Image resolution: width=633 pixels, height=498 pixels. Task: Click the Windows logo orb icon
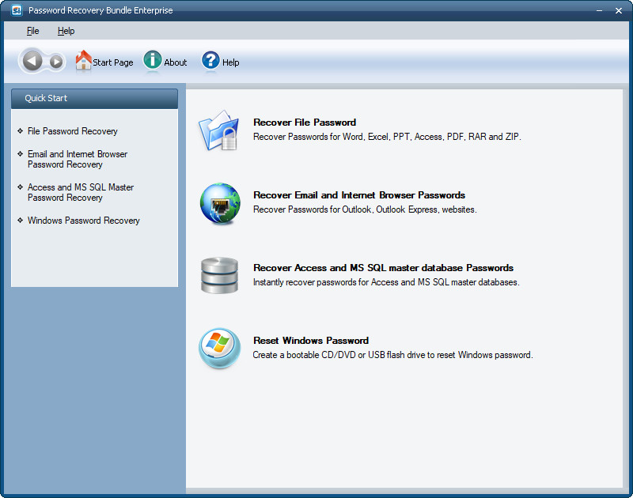click(220, 348)
